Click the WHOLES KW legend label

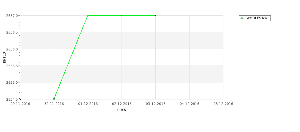[x=257, y=18]
